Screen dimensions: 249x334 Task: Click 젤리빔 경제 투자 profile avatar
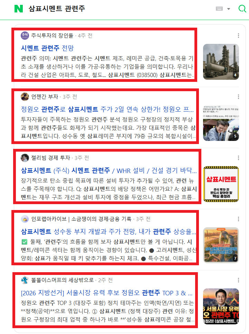coord(25,158)
